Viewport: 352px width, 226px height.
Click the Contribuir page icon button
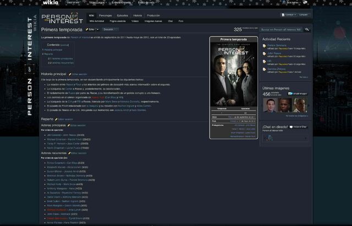[x=283, y=15]
